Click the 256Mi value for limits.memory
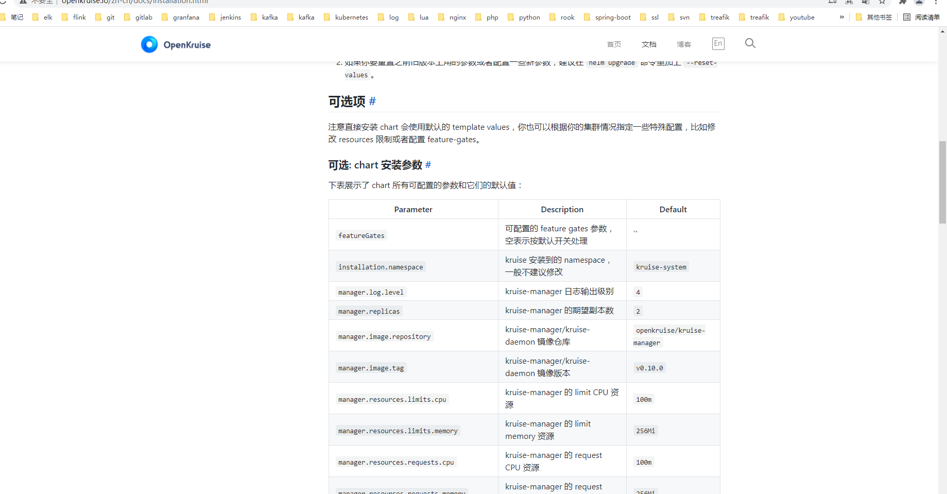This screenshot has height=494, width=947. pos(645,431)
